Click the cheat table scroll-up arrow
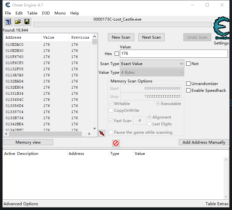The height and width of the screenshot is (210, 232). click(226, 160)
